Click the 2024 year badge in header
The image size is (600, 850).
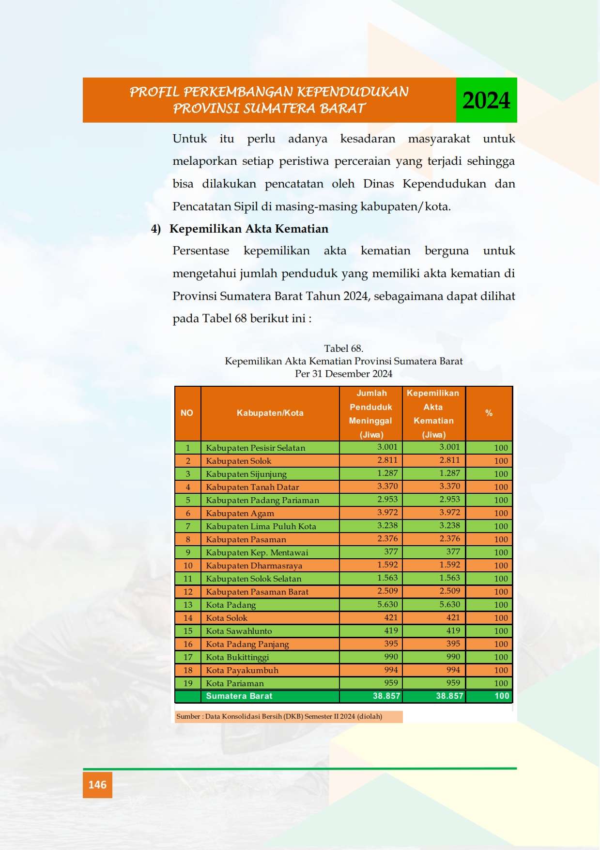pos(486,100)
